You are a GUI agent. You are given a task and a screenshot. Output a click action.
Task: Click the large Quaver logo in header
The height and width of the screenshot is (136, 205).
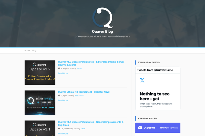(x=103, y=18)
